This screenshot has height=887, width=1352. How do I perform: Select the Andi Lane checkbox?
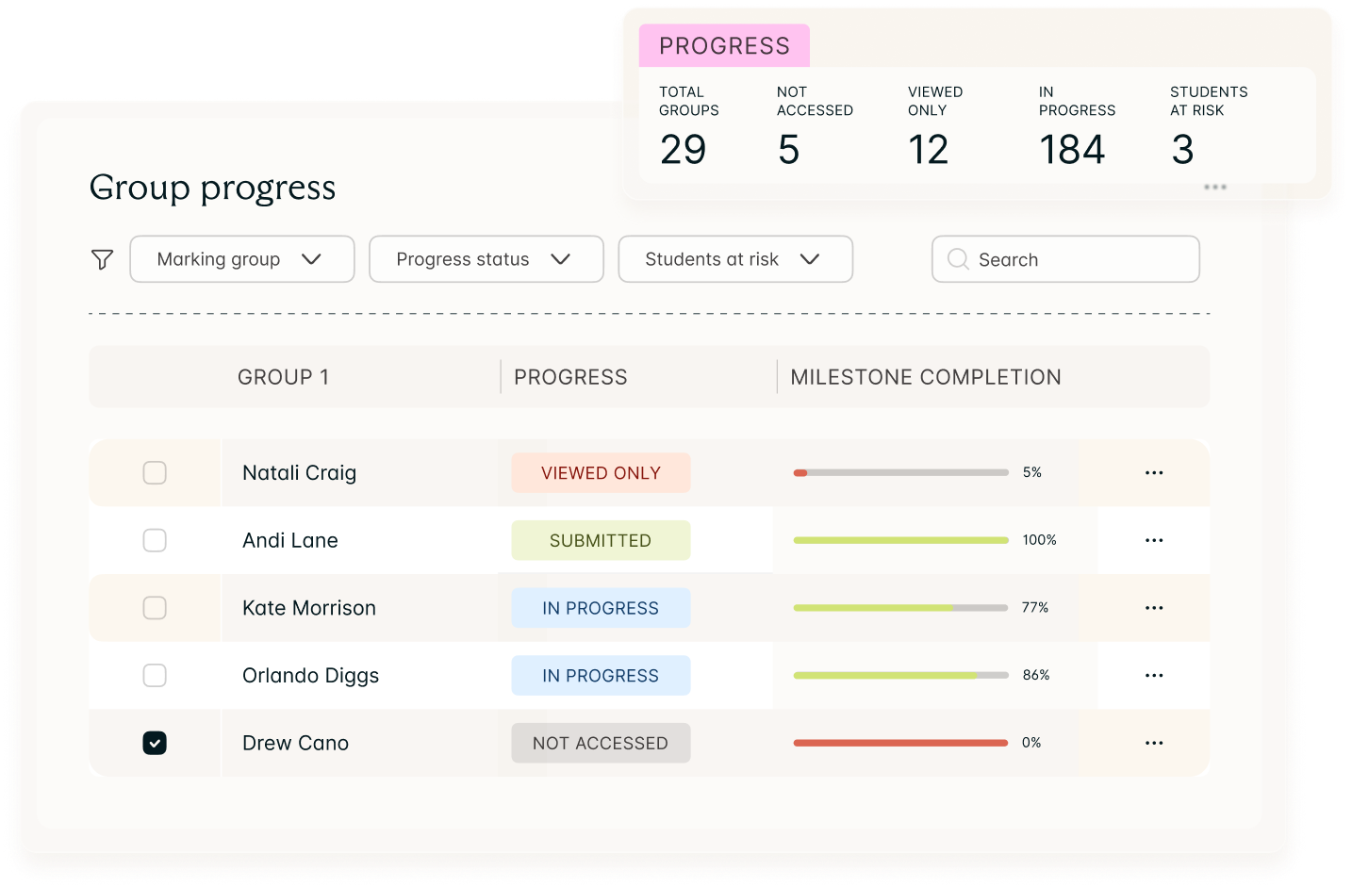155,540
